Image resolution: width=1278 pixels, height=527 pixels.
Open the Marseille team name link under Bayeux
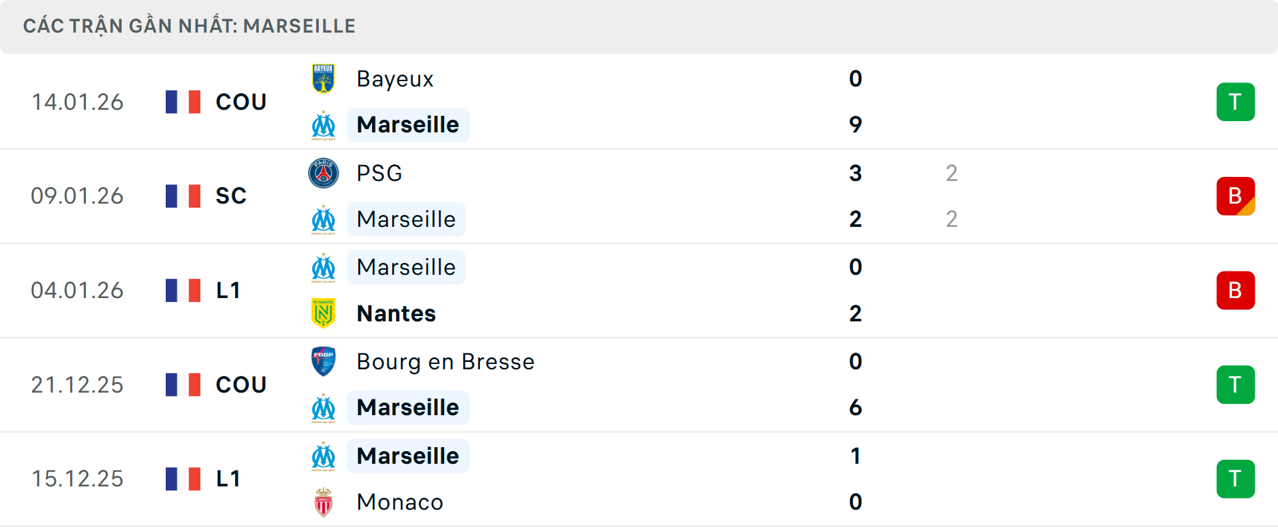click(x=407, y=124)
